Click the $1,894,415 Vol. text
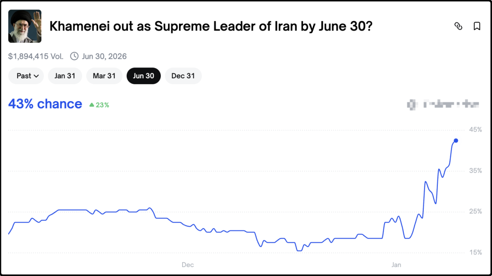The height and width of the screenshot is (276, 492). point(36,56)
